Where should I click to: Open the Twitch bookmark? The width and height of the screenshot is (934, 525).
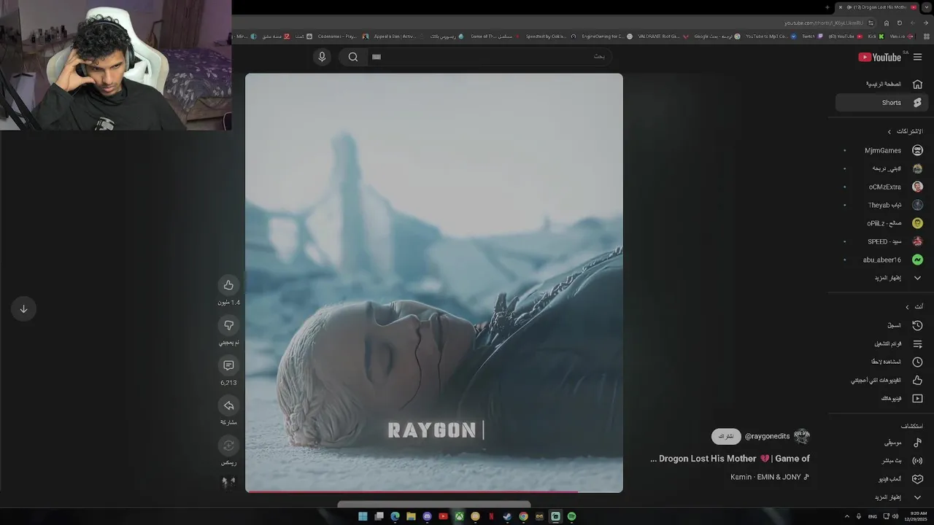click(x=811, y=36)
